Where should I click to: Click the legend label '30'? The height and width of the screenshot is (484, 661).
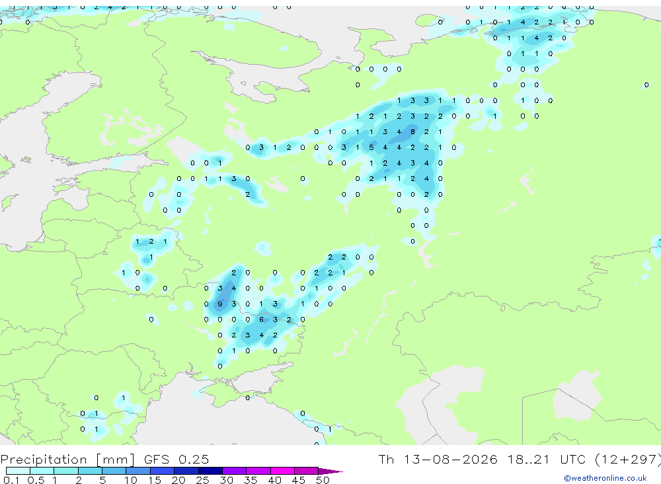click(x=226, y=480)
